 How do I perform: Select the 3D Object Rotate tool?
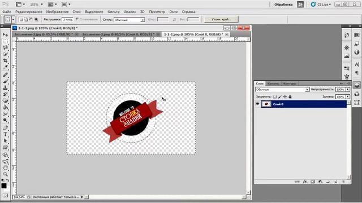pyautogui.click(x=5, y=155)
